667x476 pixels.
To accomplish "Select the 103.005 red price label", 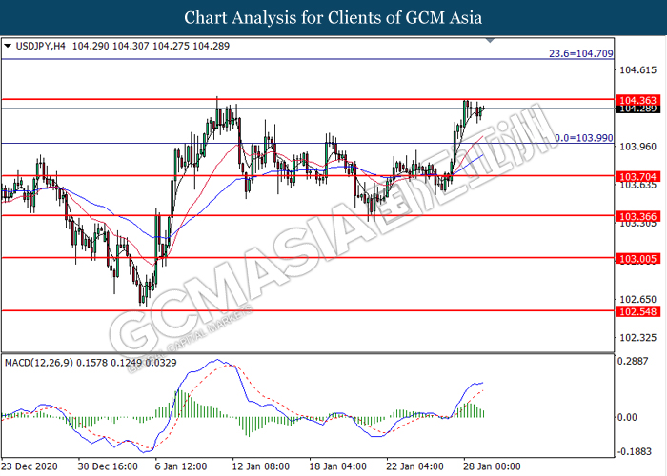I will [637, 258].
